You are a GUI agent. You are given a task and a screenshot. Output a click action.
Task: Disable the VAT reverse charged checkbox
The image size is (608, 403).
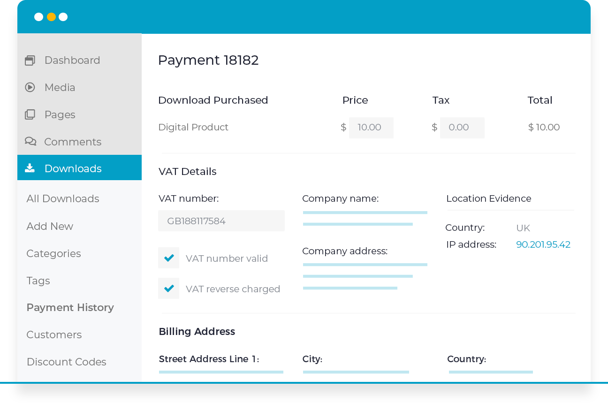(x=168, y=288)
